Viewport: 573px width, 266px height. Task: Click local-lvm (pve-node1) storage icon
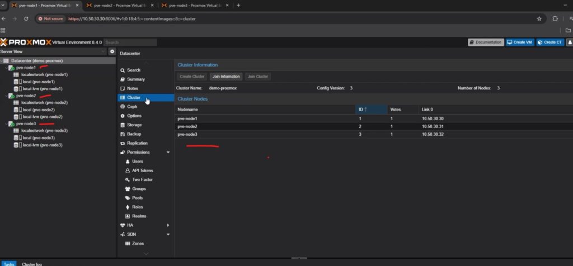16,89
